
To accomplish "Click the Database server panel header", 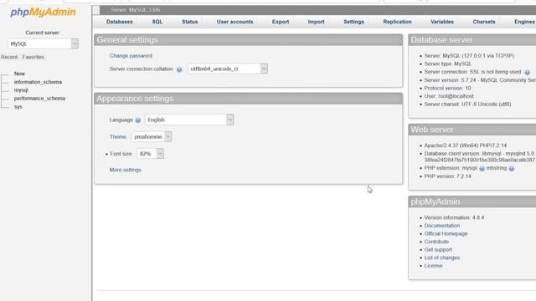I will 472,40.
